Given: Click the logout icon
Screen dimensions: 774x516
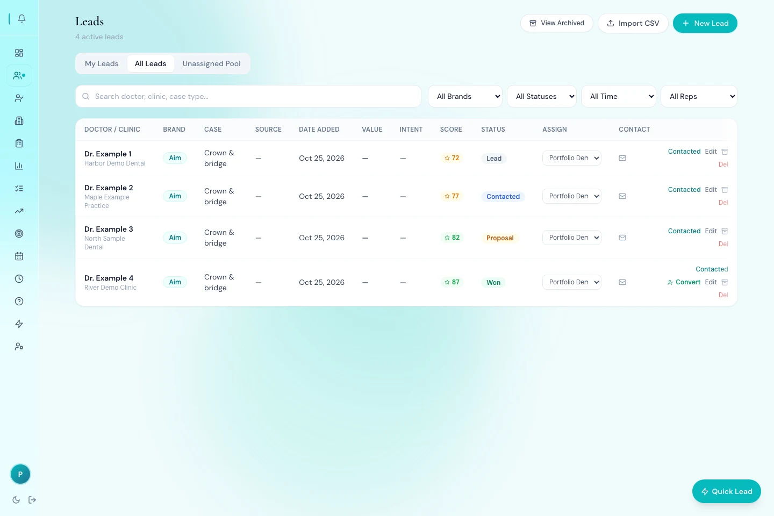Looking at the screenshot, I should click(32, 500).
